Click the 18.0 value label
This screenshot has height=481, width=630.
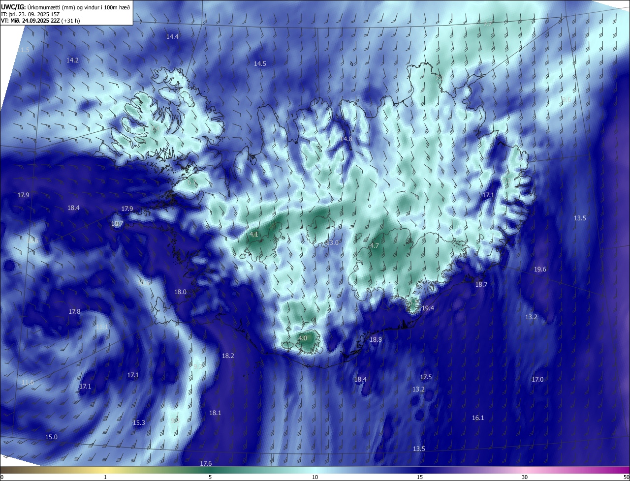tap(180, 292)
